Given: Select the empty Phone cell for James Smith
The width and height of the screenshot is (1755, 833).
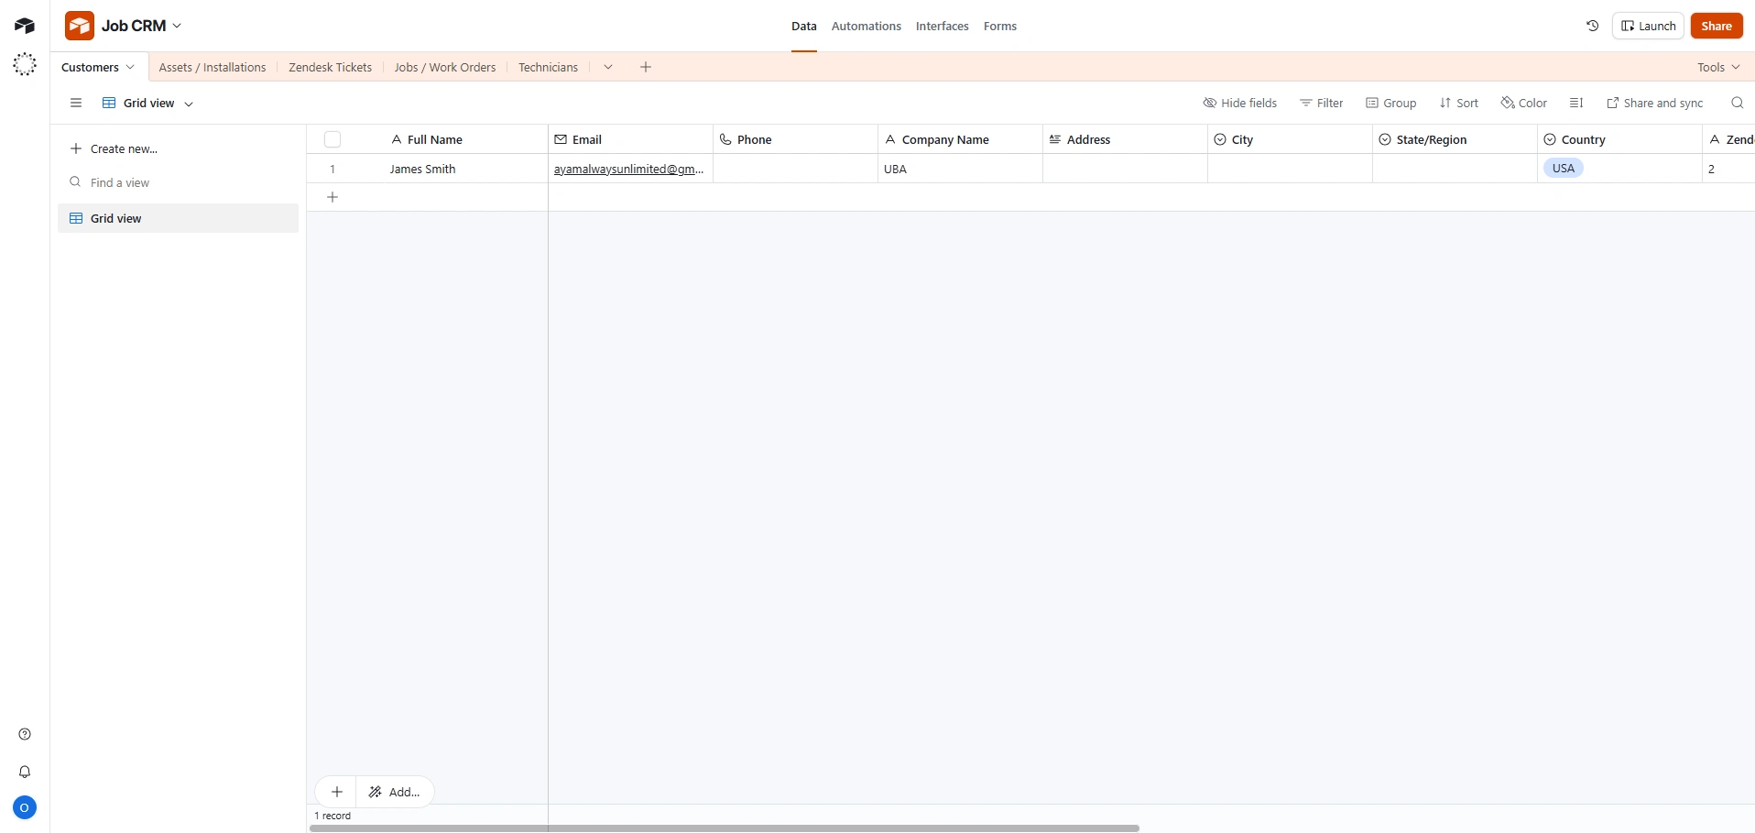Looking at the screenshot, I should pyautogui.click(x=795, y=169).
